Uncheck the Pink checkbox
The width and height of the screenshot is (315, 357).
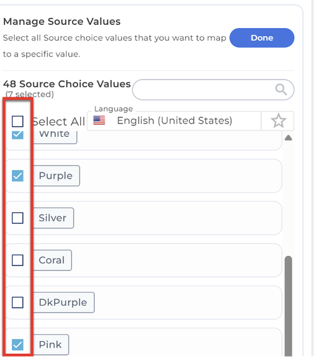coord(18,345)
